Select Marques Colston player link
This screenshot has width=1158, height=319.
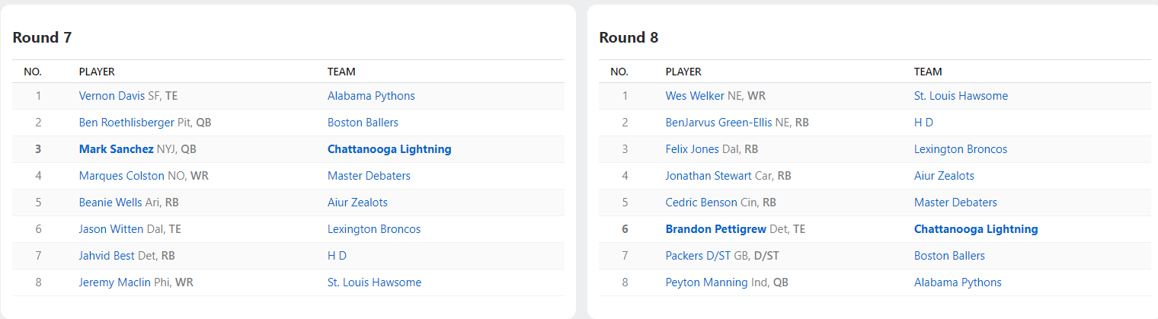(121, 176)
